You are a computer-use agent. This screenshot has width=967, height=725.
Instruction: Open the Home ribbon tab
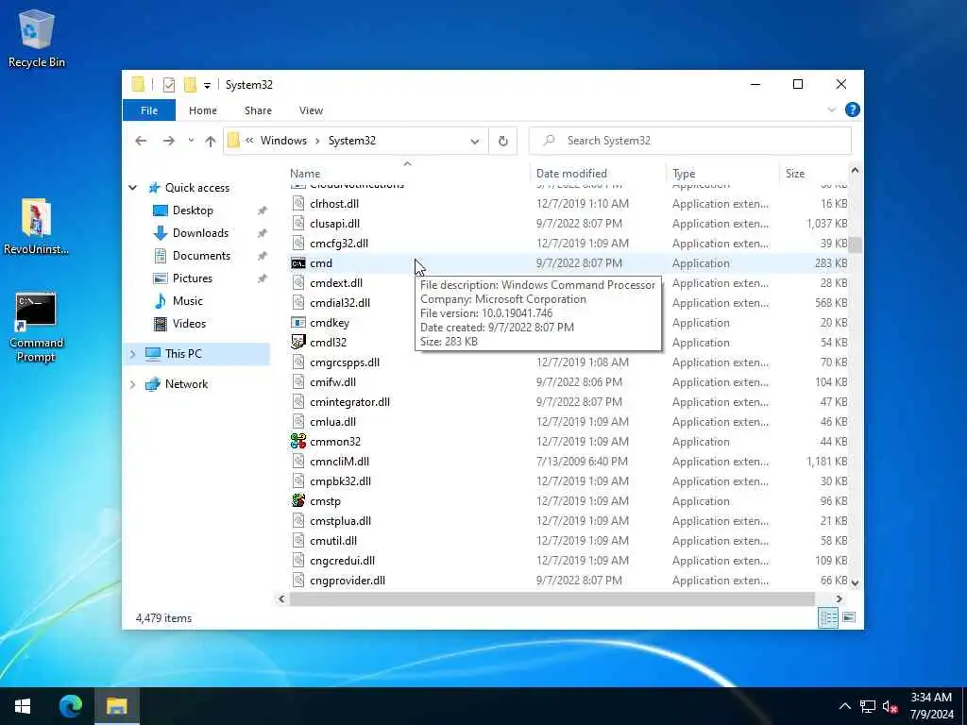coord(203,110)
